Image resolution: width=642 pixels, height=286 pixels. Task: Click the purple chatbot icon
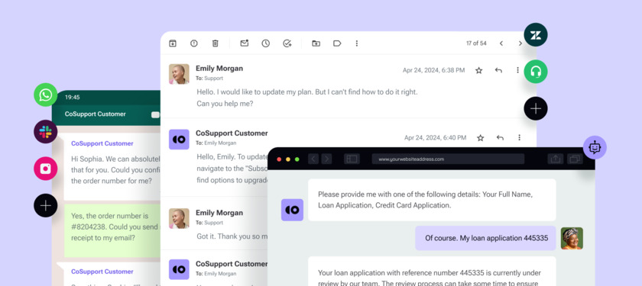pos(595,147)
